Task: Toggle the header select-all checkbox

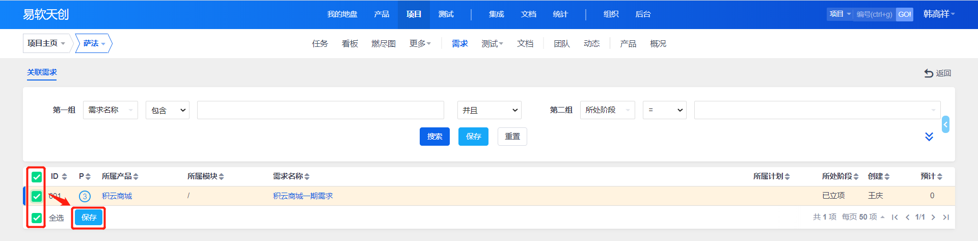Action: pyautogui.click(x=37, y=177)
